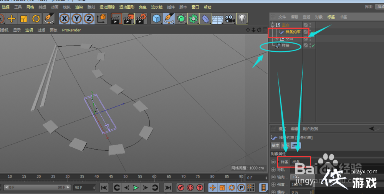This screenshot has width=384, height=194.
Task: Toggle animation dot for 导轨 parameter
Action: [273, 170]
